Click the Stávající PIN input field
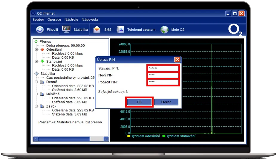 [163, 68]
